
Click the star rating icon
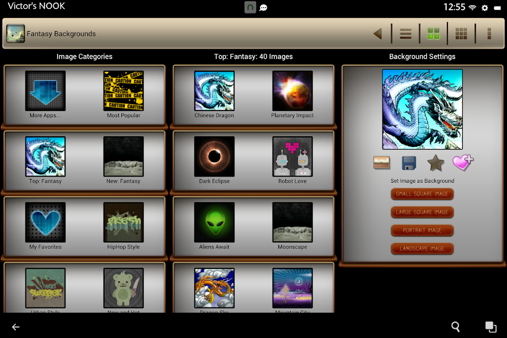coord(436,163)
